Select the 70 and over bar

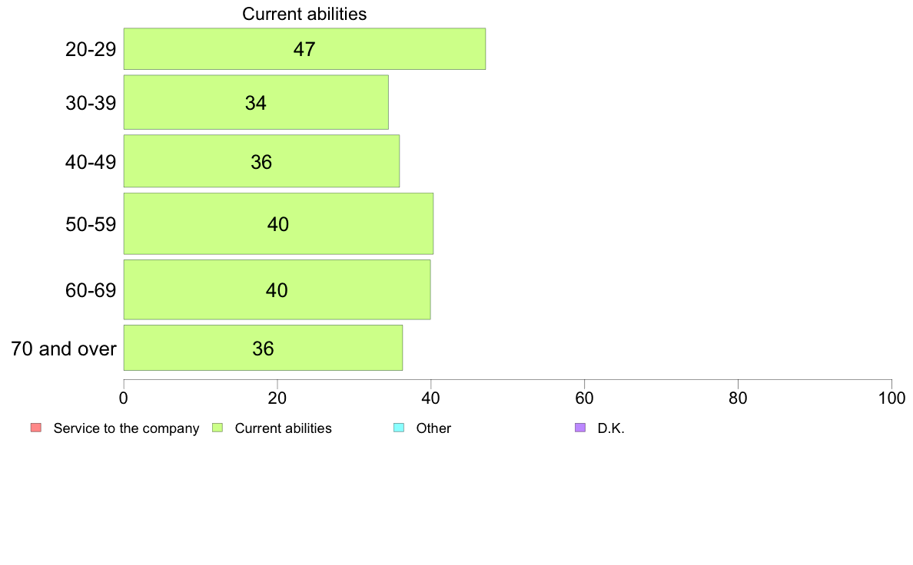click(x=263, y=348)
